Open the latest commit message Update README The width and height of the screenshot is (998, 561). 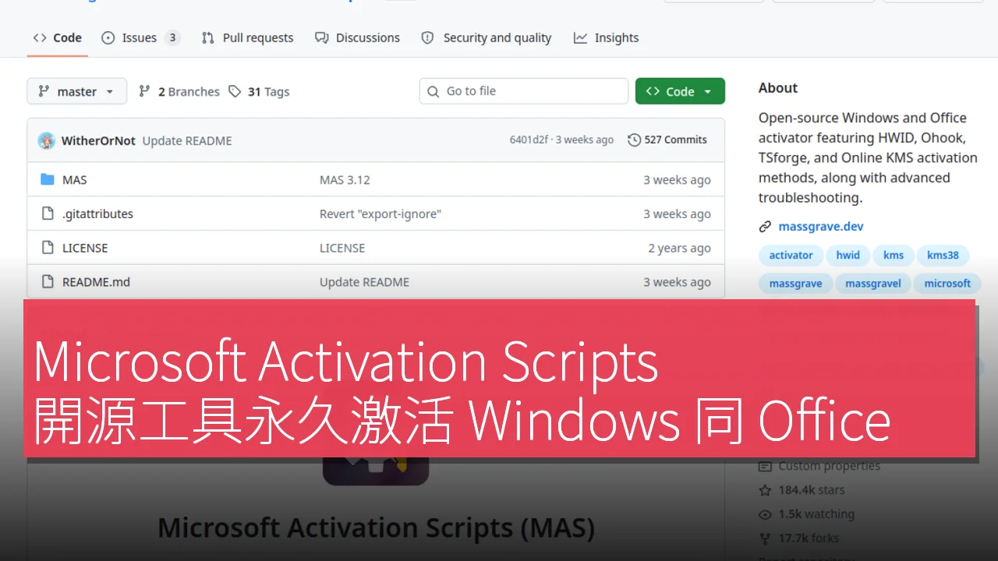tap(187, 140)
